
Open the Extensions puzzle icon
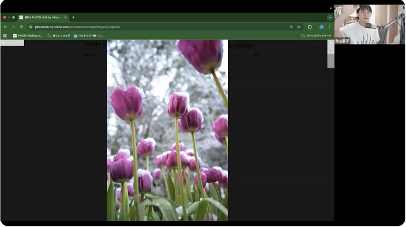click(x=310, y=27)
